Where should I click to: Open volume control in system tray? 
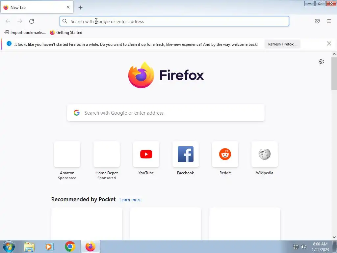coord(303,247)
